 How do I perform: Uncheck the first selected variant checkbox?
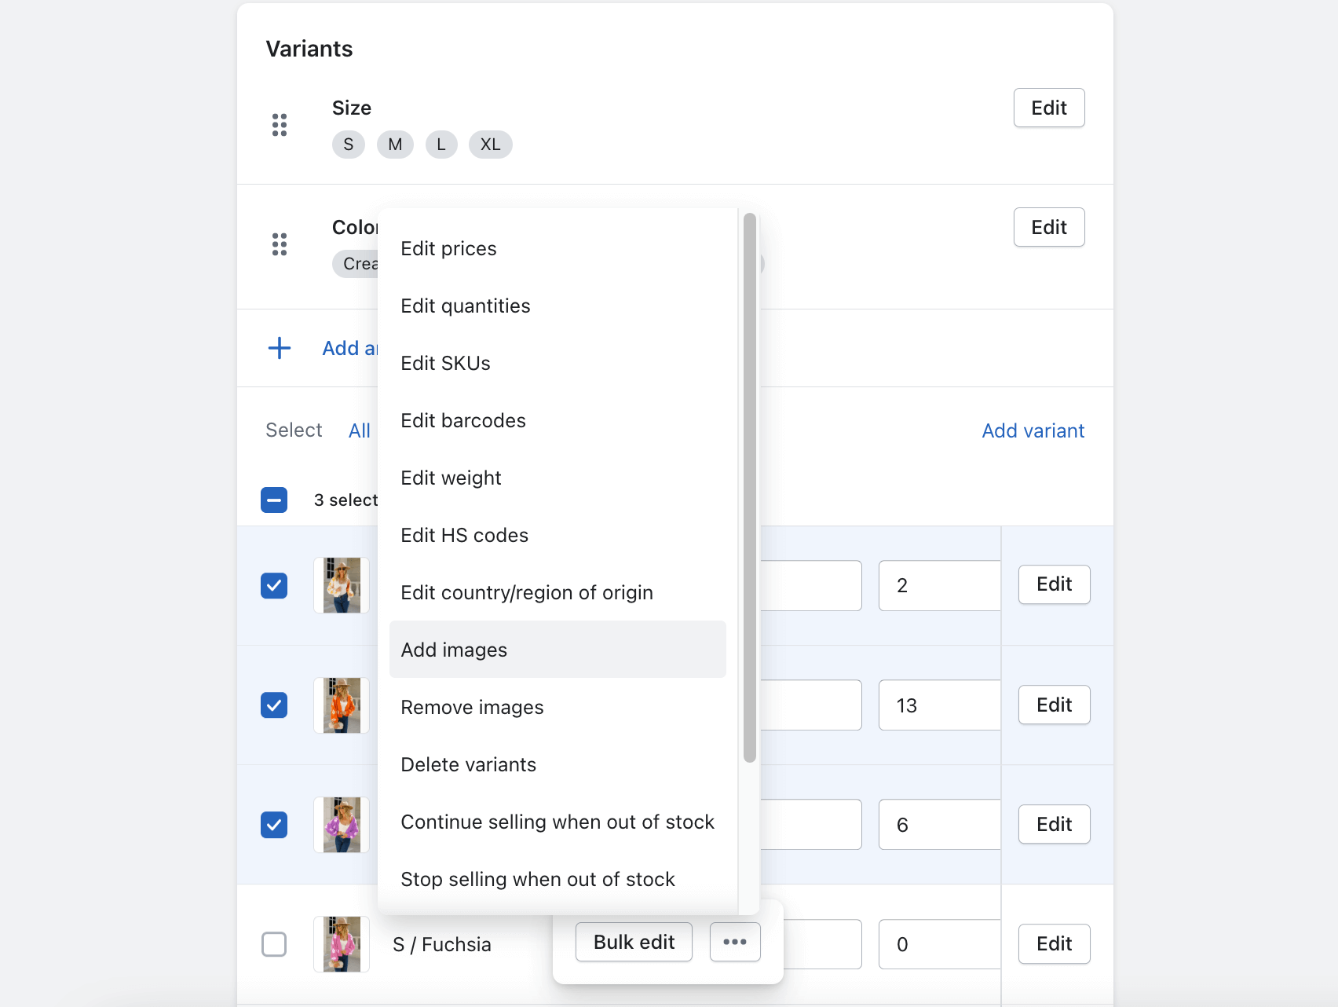click(274, 585)
